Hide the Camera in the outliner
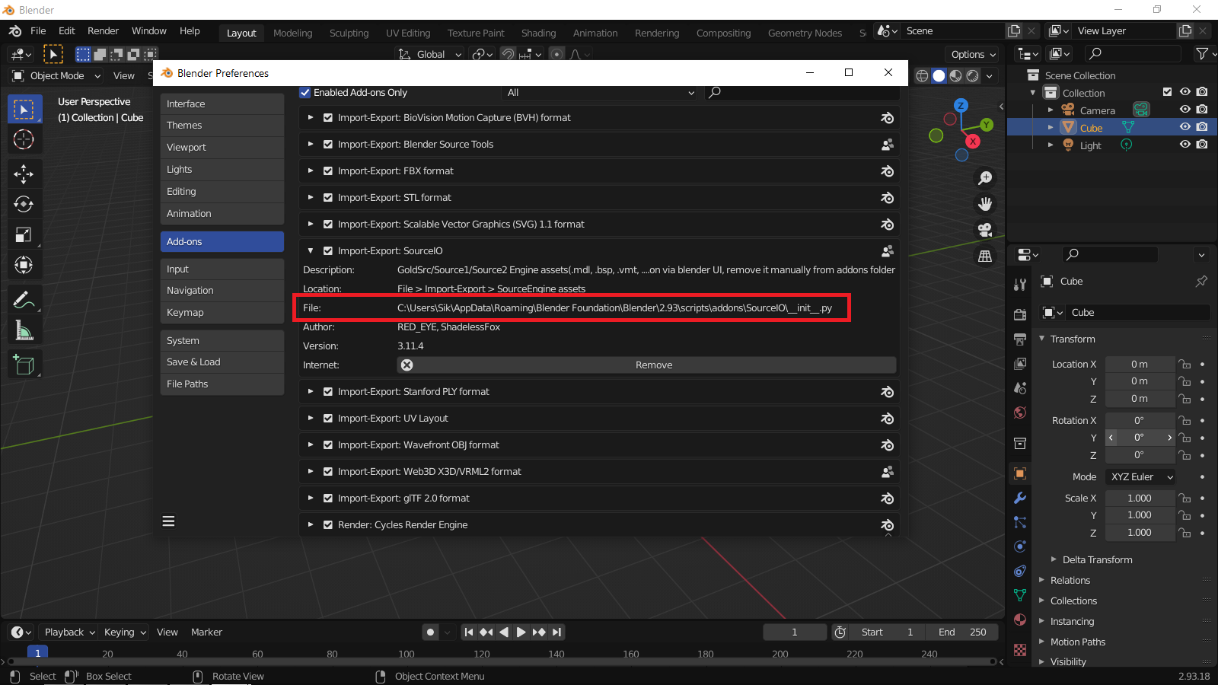Image resolution: width=1218 pixels, height=685 pixels. [x=1185, y=110]
